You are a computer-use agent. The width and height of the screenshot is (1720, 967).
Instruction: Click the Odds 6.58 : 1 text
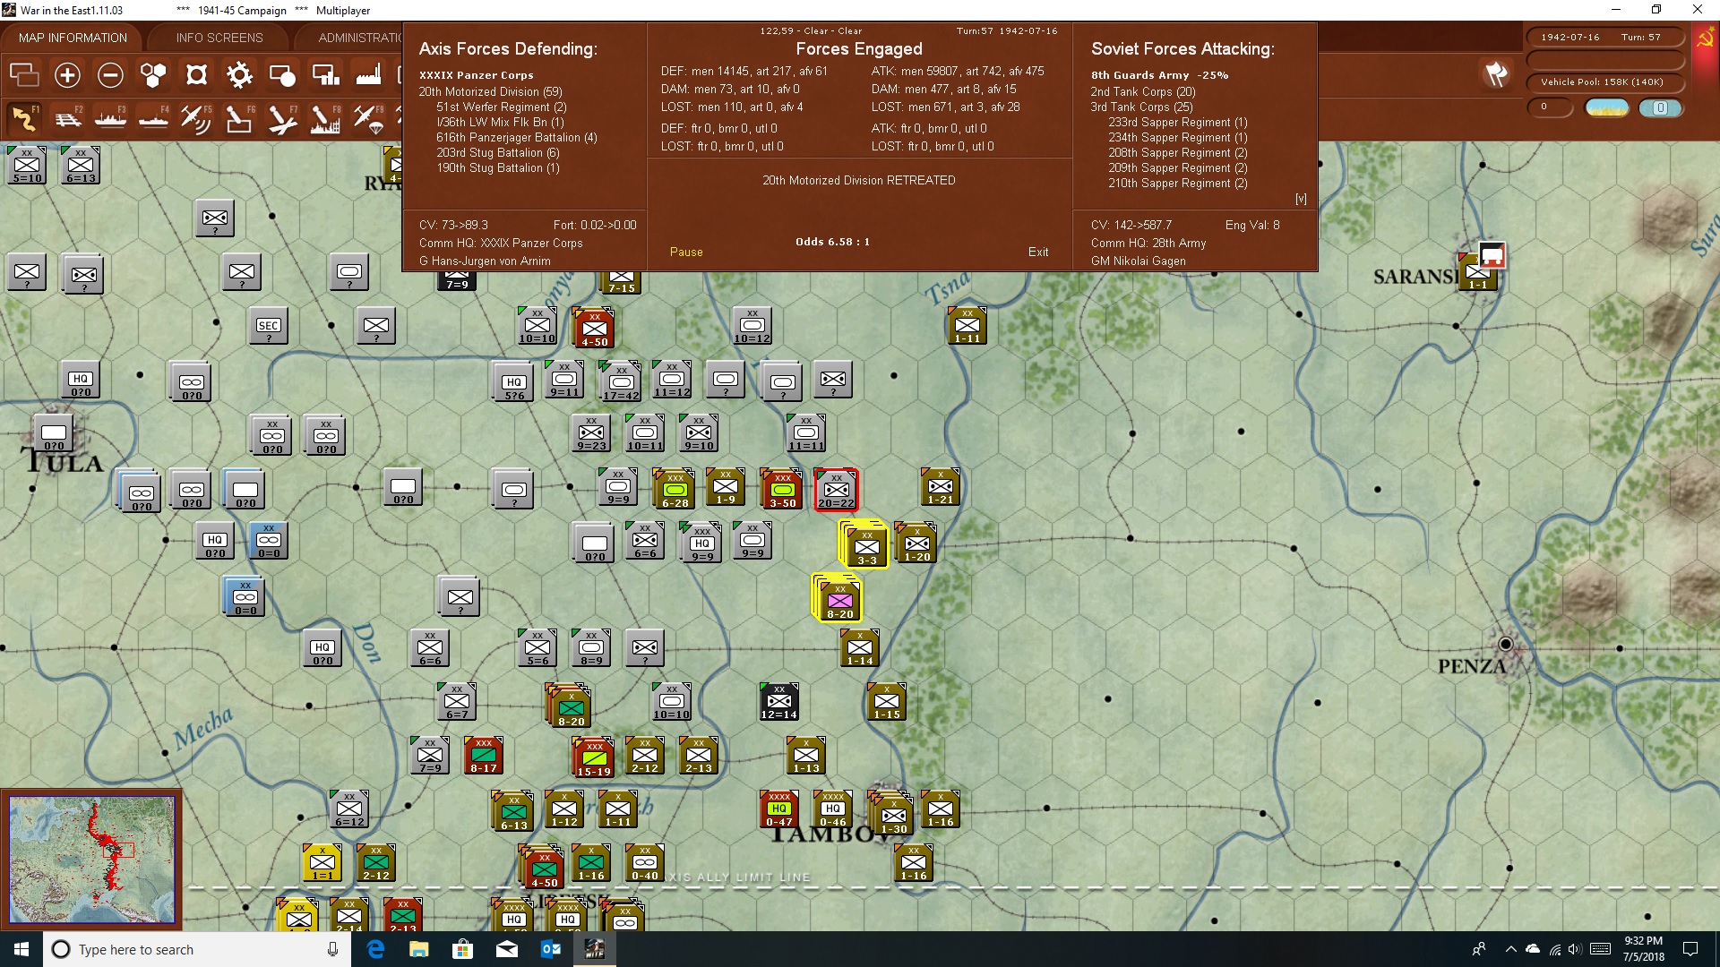pos(832,242)
